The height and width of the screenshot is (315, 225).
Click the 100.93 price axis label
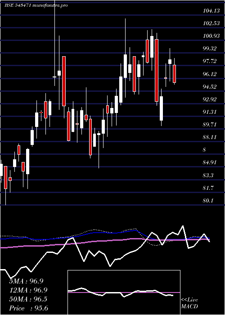pyautogui.click(x=211, y=36)
